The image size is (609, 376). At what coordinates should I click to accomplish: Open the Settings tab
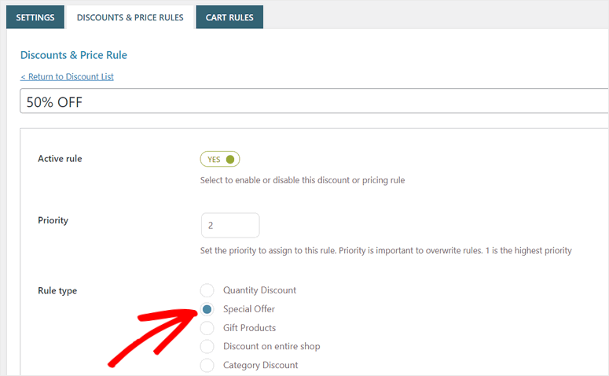pos(35,17)
